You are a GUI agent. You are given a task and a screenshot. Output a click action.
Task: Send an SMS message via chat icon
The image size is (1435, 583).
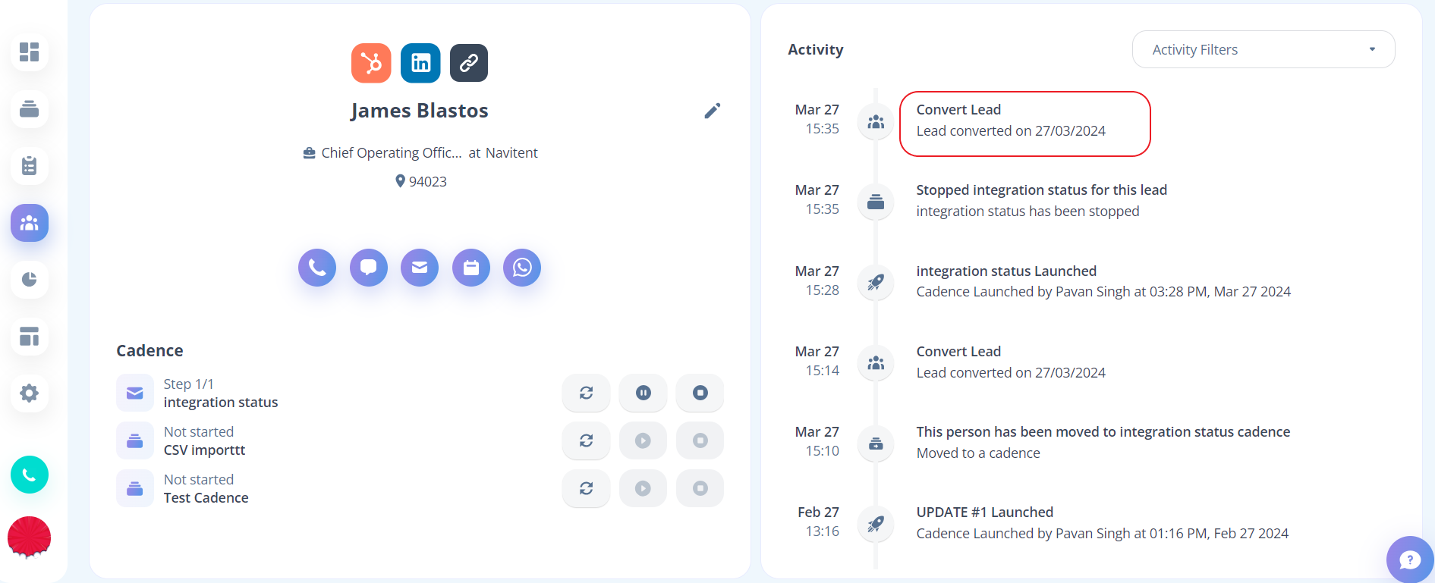pos(369,268)
